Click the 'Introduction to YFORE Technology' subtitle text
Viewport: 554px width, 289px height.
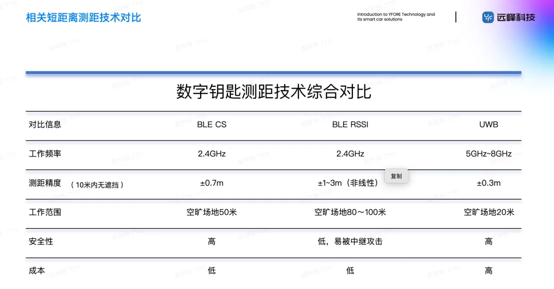coord(395,17)
